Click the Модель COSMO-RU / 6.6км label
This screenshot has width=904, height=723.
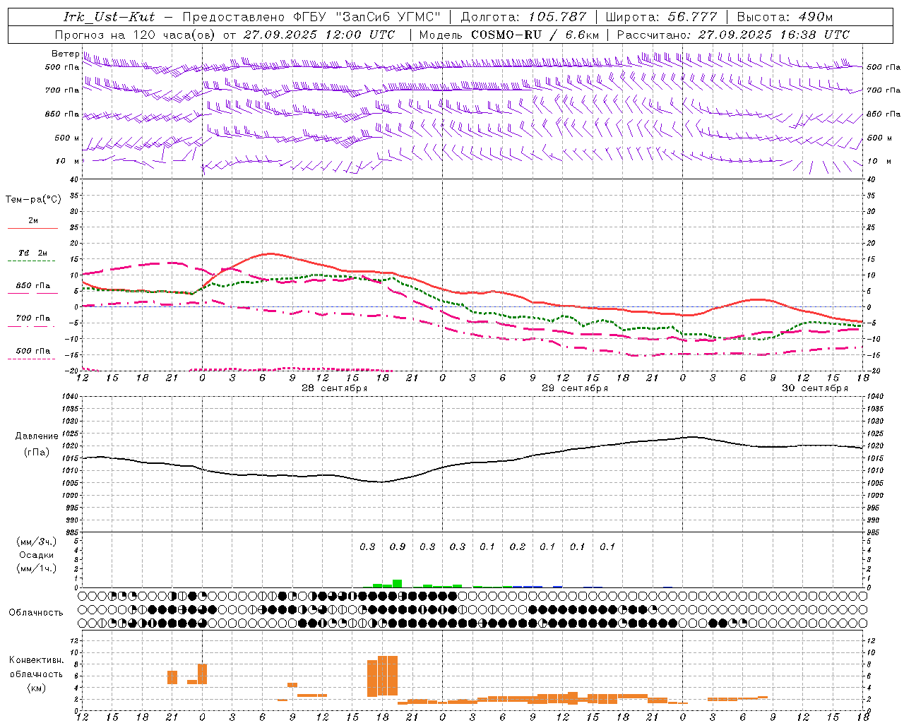pyautogui.click(x=509, y=35)
